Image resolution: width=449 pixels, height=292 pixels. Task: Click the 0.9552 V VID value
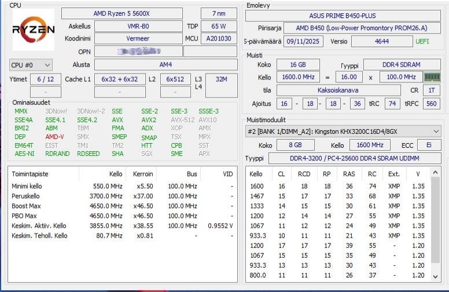pos(220,226)
